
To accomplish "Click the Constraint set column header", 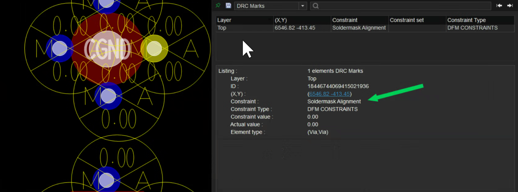I will coord(407,20).
